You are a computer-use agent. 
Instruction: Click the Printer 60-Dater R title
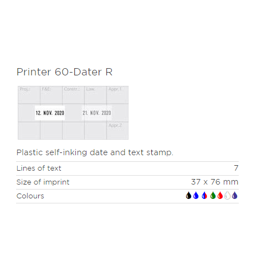(64, 72)
